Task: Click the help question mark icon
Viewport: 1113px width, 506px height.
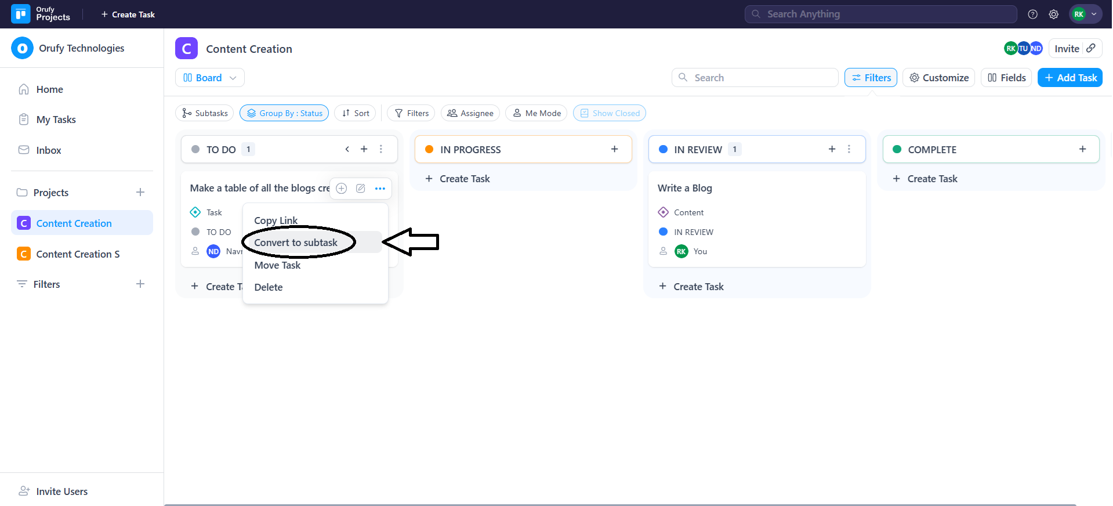Action: pyautogui.click(x=1032, y=15)
